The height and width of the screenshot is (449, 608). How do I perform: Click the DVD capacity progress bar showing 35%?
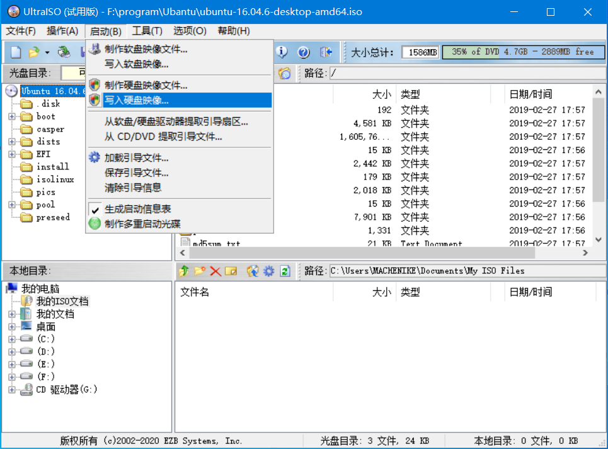point(523,52)
